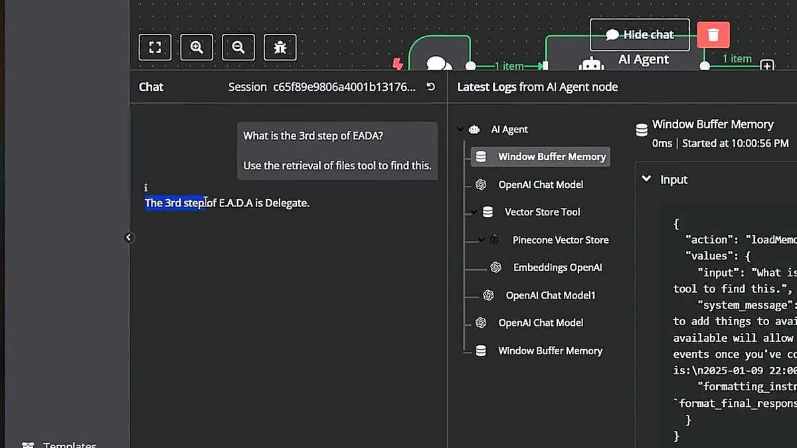Collapse the Vector Store Tool branch
The height and width of the screenshot is (448, 797).
click(x=474, y=212)
